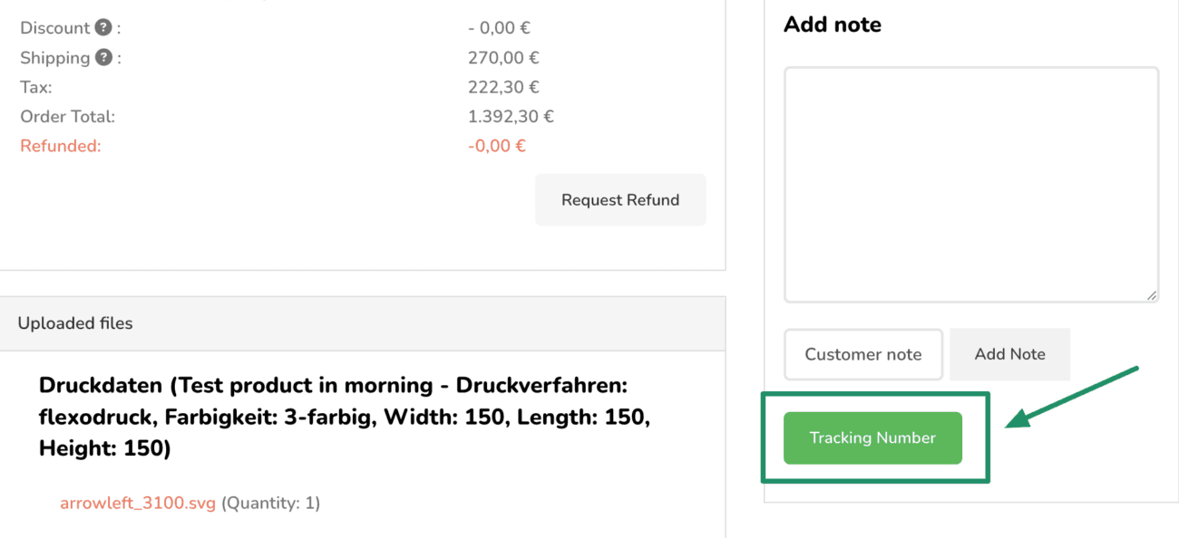Focus the Add note text area

[x=971, y=185]
